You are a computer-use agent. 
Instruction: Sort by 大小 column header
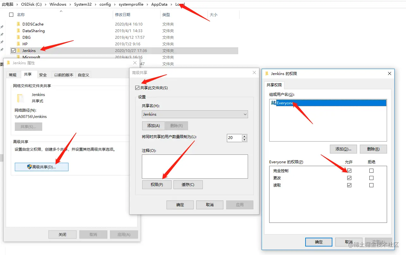coord(214,14)
